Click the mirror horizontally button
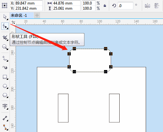Image resolution: width=163 pixels, height=132 pixels. [x=147, y=6]
